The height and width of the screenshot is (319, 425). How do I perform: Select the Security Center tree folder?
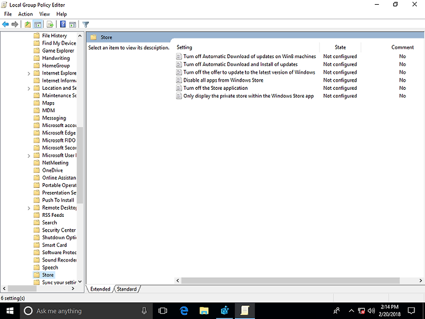(x=58, y=230)
